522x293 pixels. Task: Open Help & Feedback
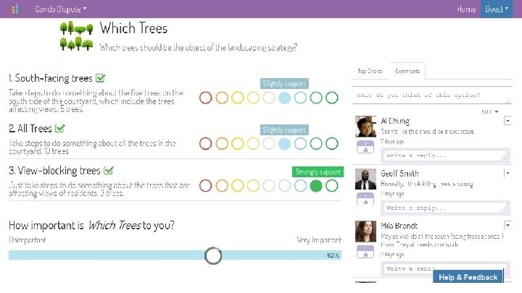468,277
